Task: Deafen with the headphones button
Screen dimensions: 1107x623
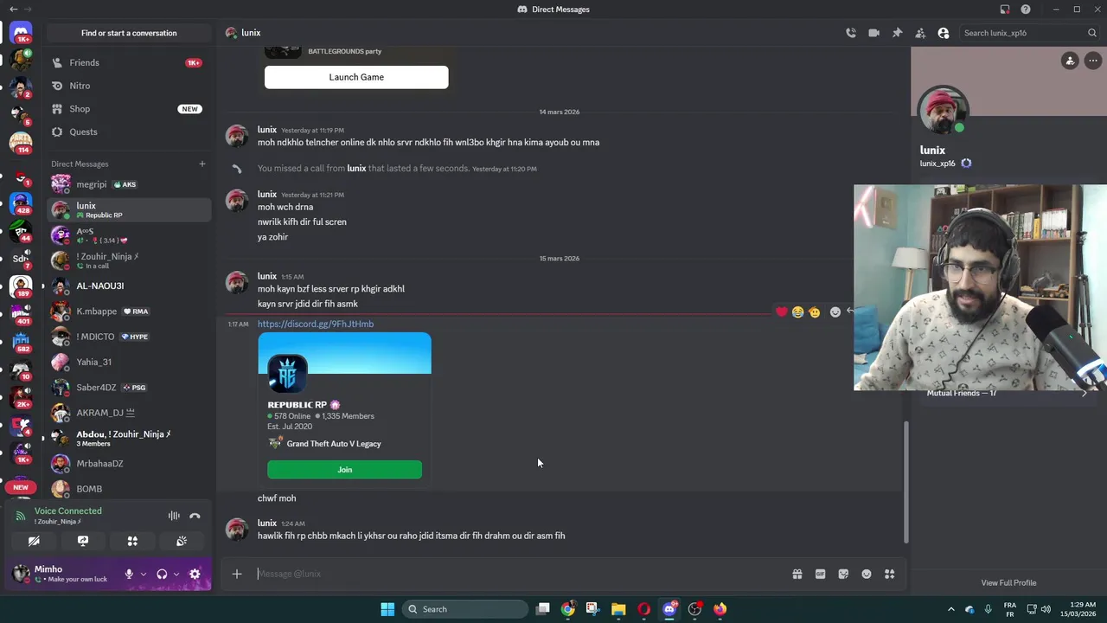Action: [x=162, y=574]
